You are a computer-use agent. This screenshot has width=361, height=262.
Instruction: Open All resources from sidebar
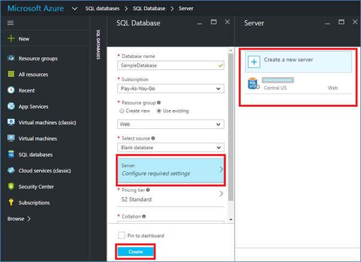[x=33, y=75]
